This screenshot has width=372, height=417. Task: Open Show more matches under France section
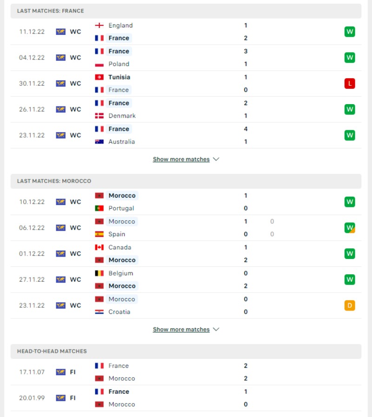[181, 159]
